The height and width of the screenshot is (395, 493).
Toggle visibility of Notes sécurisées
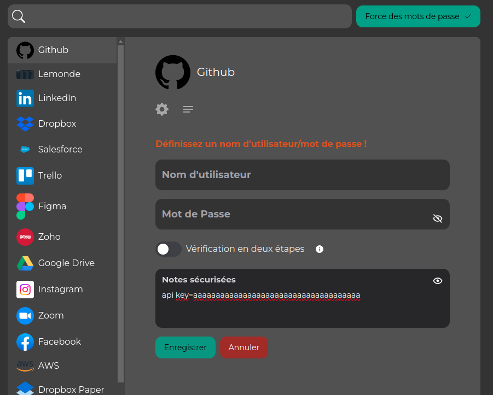[437, 281]
